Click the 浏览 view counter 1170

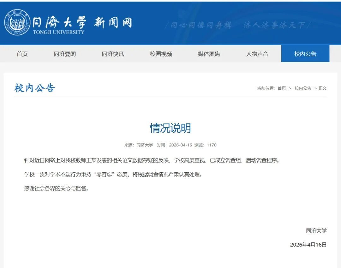click(212, 145)
